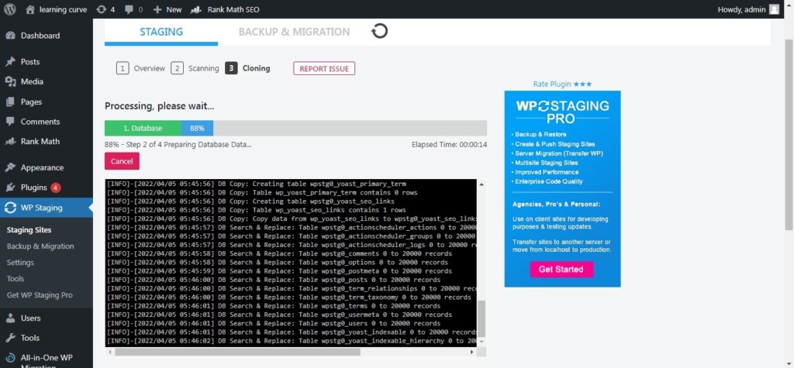The height and width of the screenshot is (368, 794).
Task: Click the blue 88% progress segment
Action: pyautogui.click(x=197, y=128)
